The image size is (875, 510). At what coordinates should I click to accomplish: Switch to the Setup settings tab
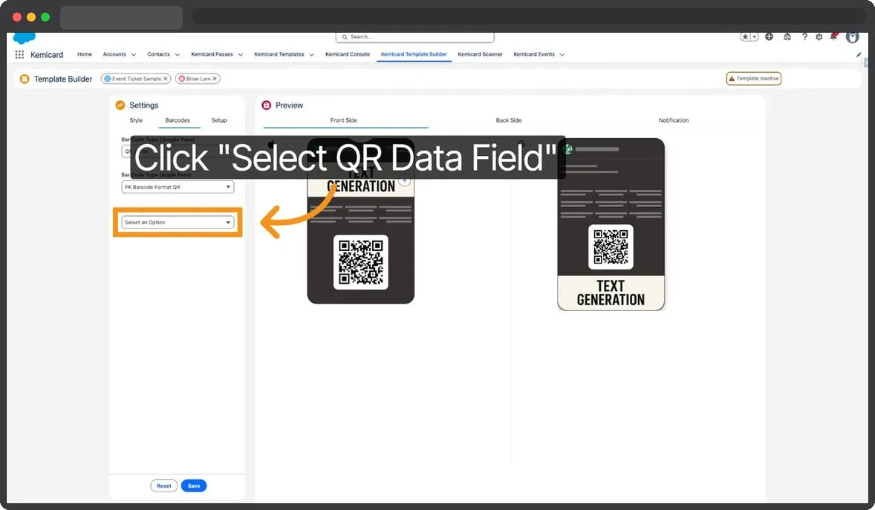[219, 120]
